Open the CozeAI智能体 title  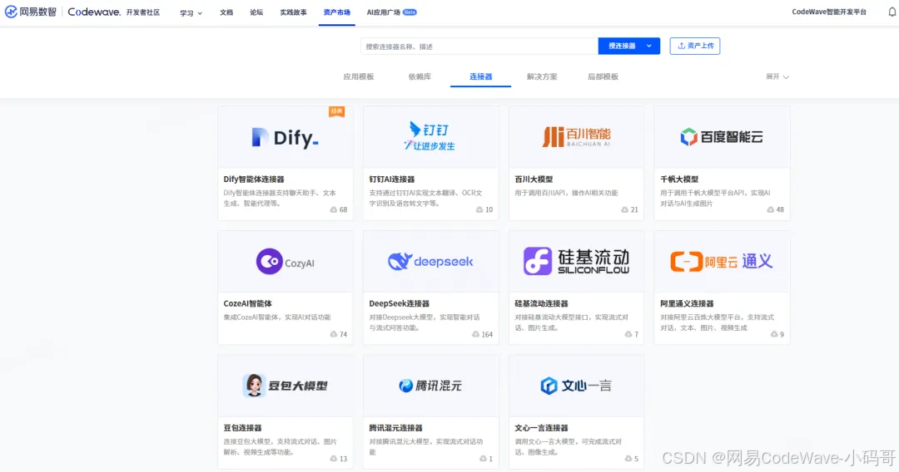(x=247, y=304)
